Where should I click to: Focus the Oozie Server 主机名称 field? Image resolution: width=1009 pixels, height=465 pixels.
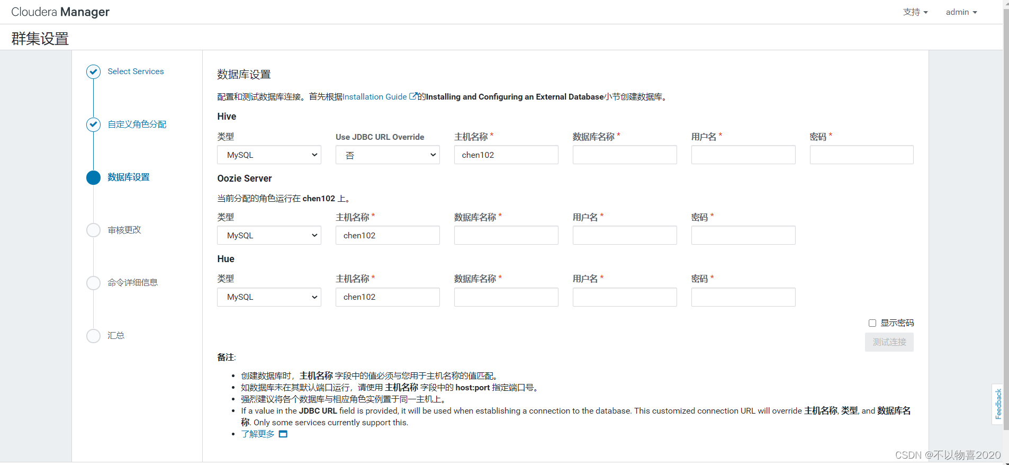pos(388,235)
